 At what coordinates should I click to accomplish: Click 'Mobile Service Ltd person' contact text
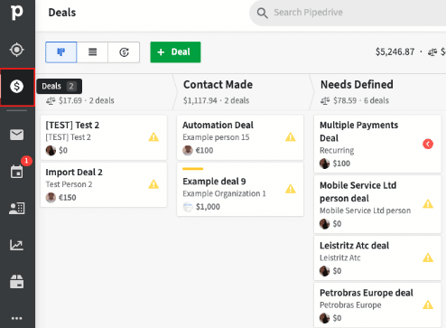[x=365, y=211]
